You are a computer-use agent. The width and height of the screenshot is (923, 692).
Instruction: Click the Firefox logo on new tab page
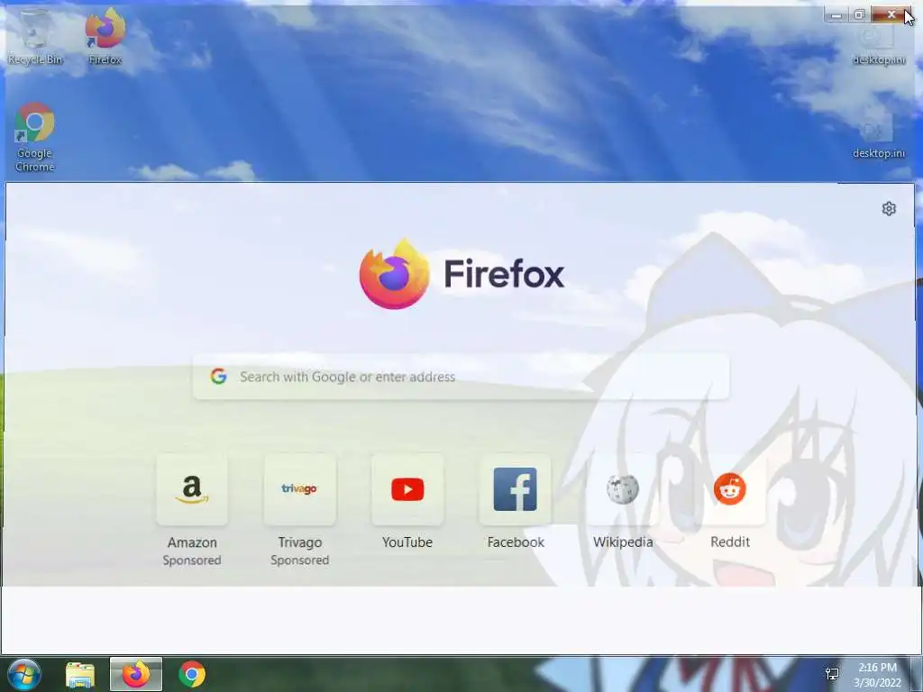(394, 274)
